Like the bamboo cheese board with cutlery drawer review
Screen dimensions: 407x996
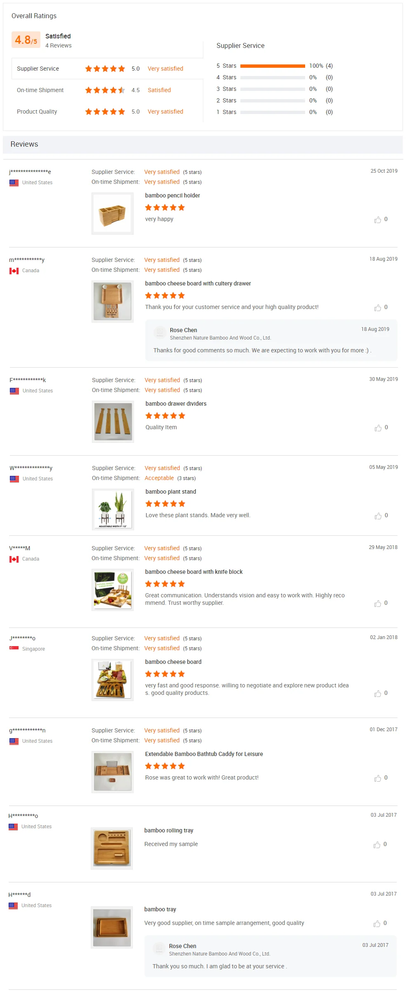378,307
